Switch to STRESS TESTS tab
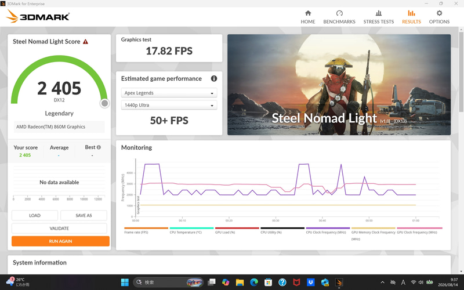 (379, 17)
